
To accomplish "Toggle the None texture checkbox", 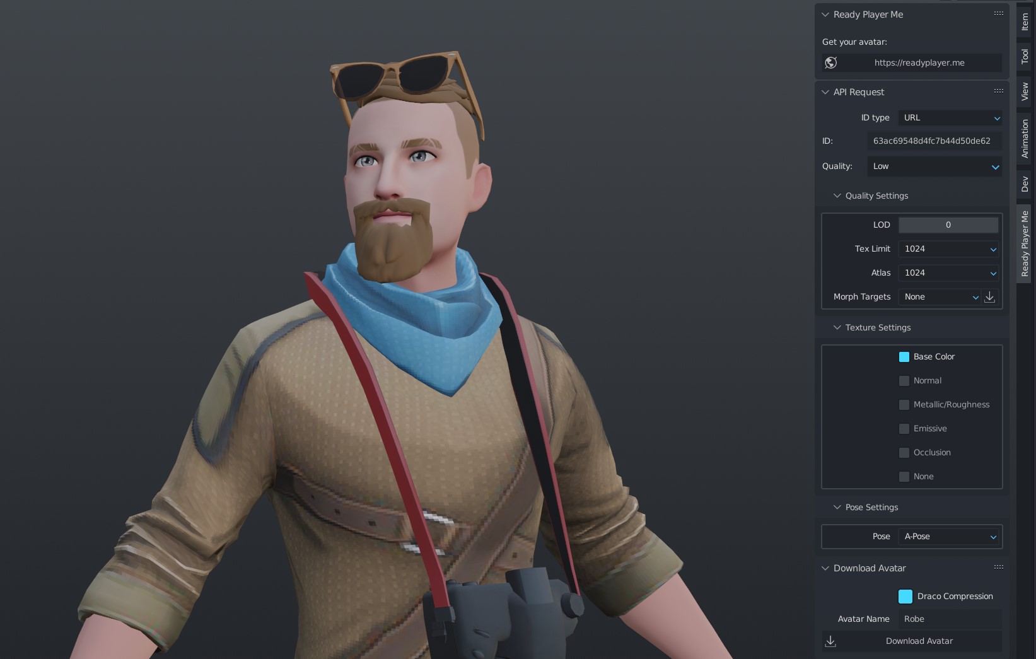I will (904, 477).
